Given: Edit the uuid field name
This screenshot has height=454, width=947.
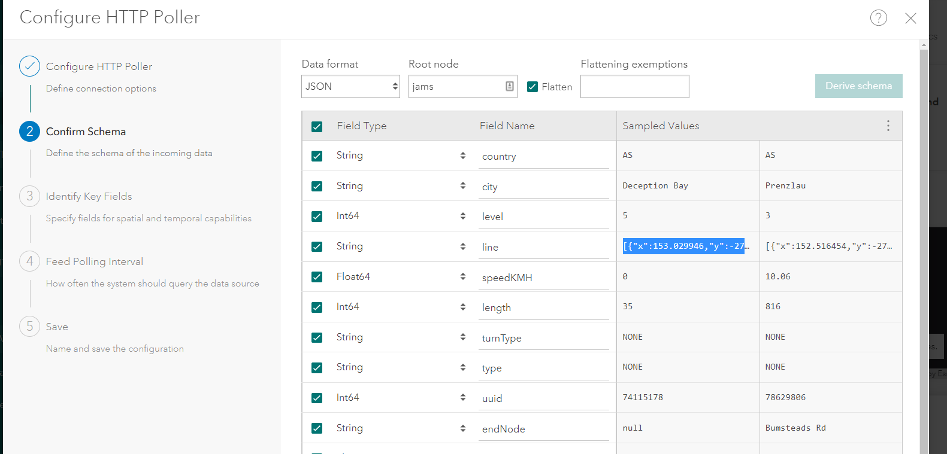Looking at the screenshot, I should pos(544,399).
